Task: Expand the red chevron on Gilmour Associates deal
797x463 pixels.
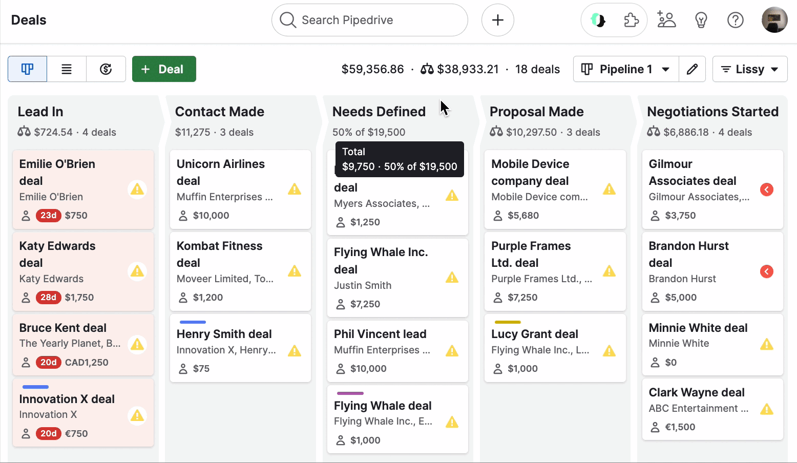Action: pyautogui.click(x=766, y=190)
